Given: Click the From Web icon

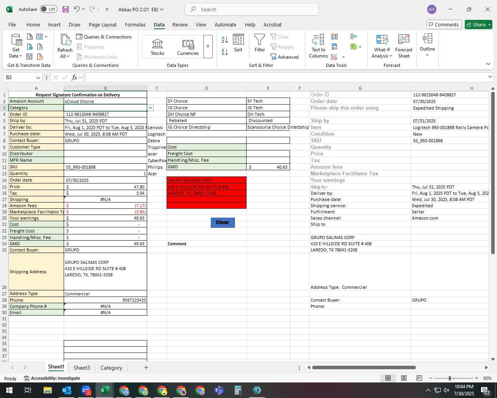Looking at the screenshot, I should click(30, 47).
